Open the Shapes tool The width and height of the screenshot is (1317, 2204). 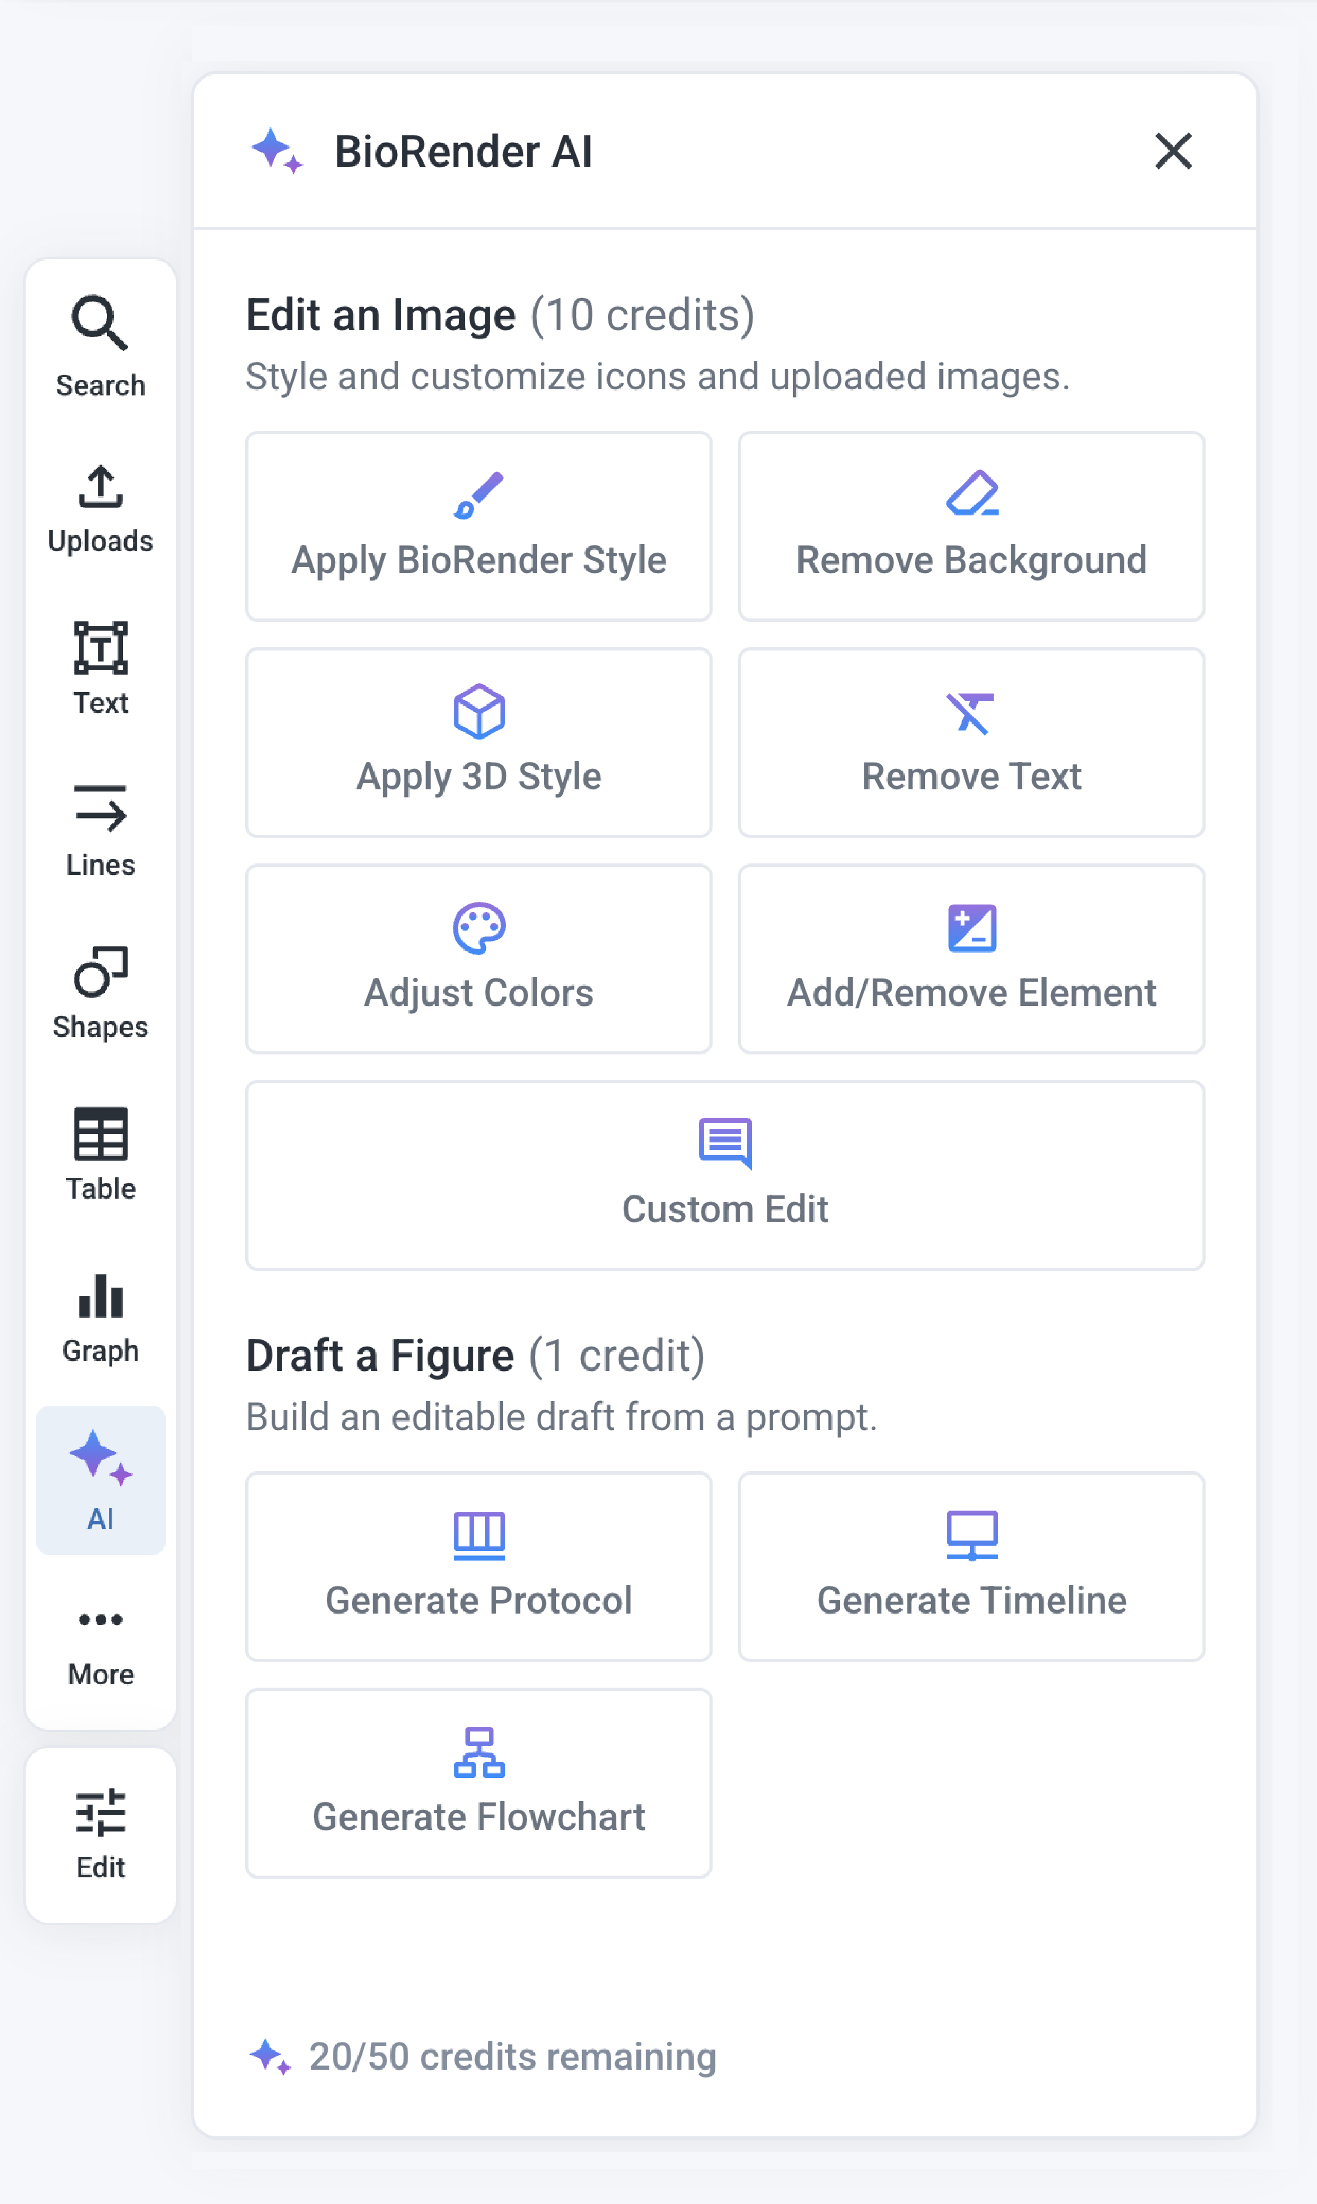pos(100,992)
